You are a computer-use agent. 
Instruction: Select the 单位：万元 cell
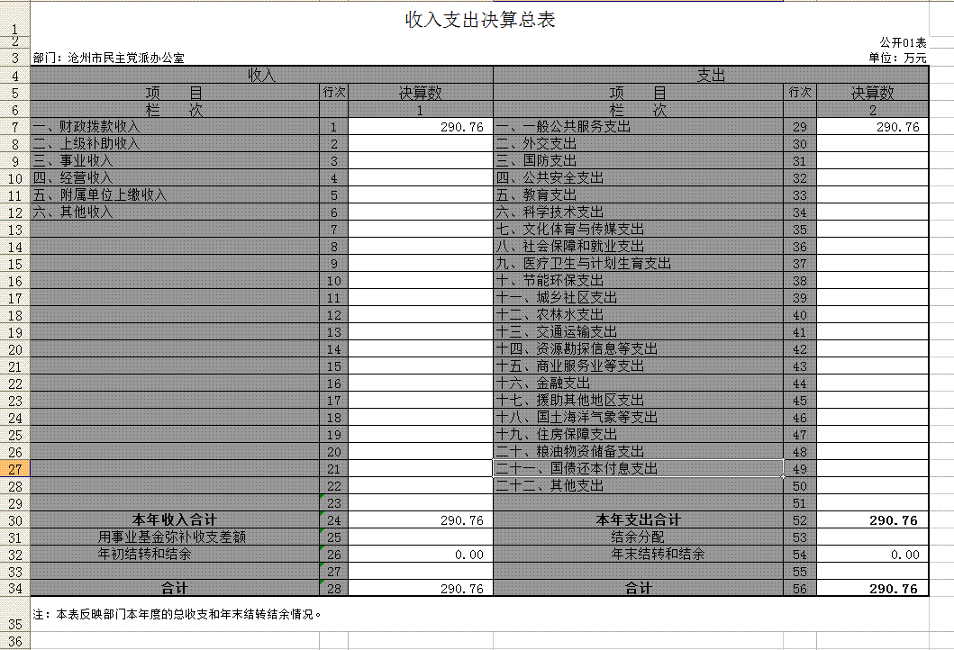(x=897, y=58)
